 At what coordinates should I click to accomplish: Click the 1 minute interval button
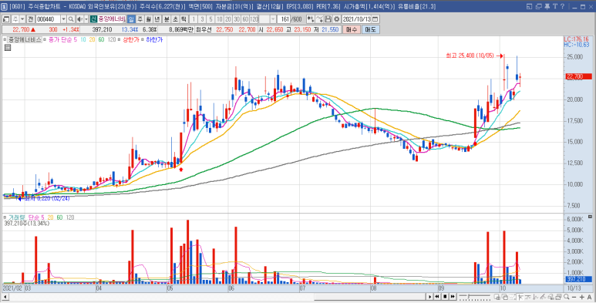click(x=193, y=19)
